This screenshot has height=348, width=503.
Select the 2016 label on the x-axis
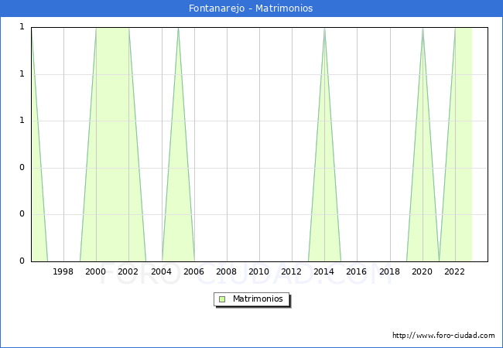tap(356, 271)
